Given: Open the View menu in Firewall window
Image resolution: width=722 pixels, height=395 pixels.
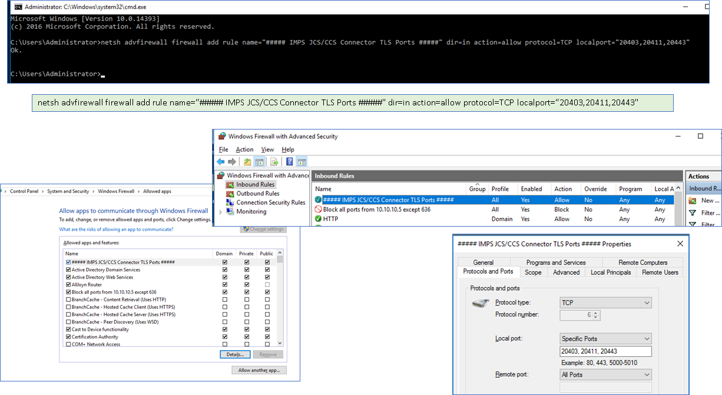Looking at the screenshot, I should point(267,150).
